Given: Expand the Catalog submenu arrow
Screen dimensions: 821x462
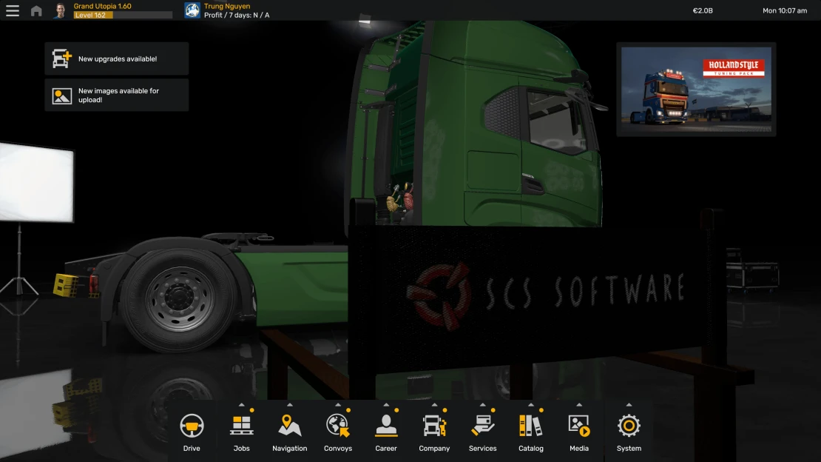Looking at the screenshot, I should 530,405.
